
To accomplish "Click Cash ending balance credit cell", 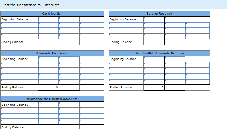I will coord(69,42).
